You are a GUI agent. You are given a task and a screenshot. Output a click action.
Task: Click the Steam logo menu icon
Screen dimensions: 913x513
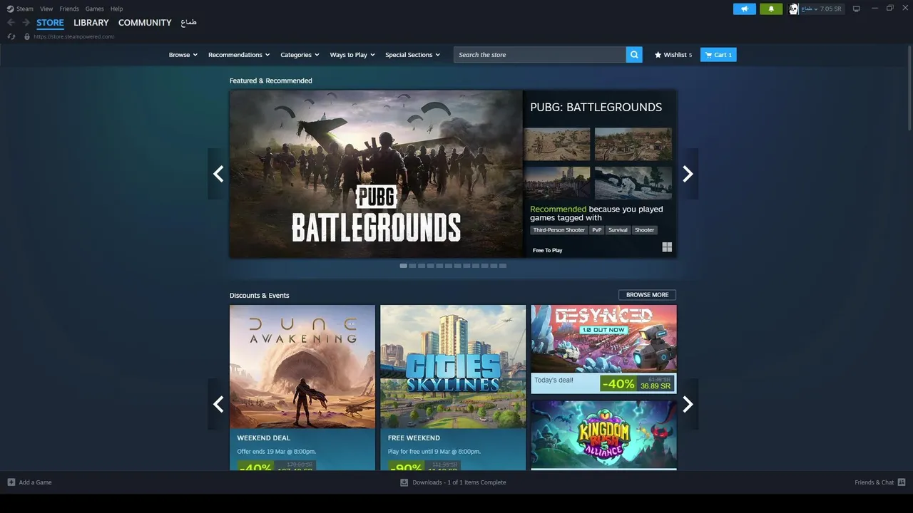coord(10,9)
